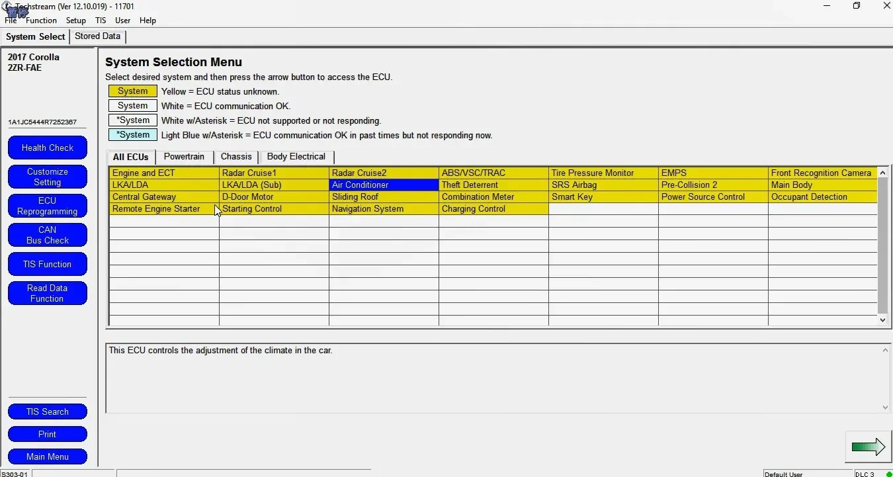The width and height of the screenshot is (893, 477).
Task: Open the Function menu
Action: click(41, 21)
